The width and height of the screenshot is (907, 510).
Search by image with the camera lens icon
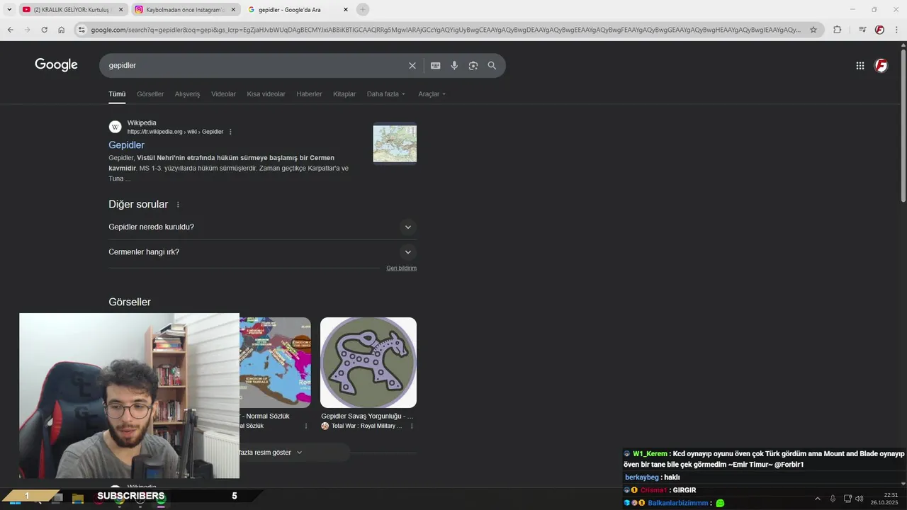click(x=473, y=65)
